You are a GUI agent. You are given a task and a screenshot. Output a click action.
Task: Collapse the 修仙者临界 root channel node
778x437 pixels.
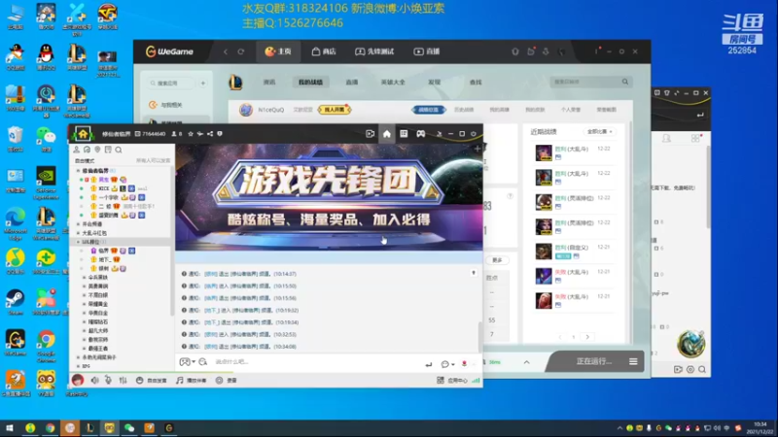click(x=78, y=171)
